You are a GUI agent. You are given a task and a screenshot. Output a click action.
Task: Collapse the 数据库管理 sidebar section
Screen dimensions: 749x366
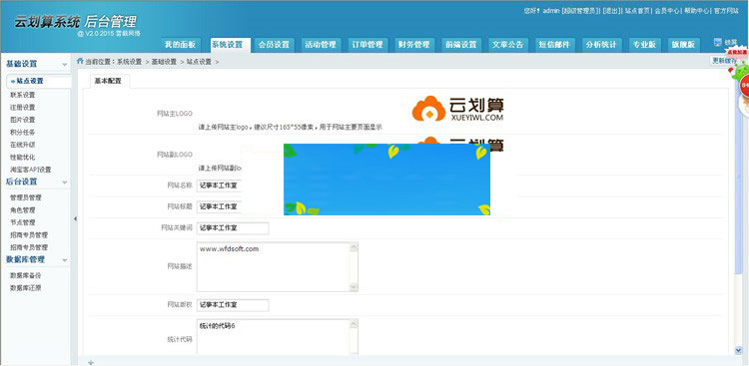click(65, 260)
